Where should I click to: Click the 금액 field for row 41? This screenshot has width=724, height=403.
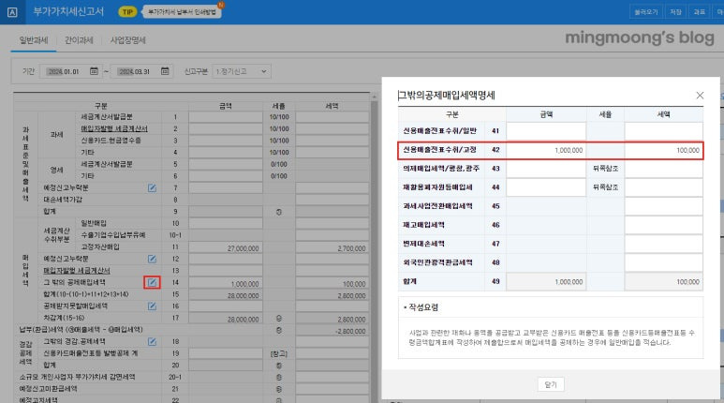coord(546,131)
